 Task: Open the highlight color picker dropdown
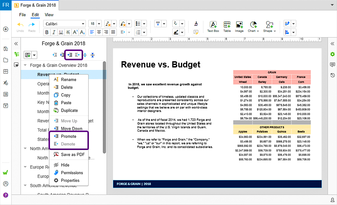pos(182,32)
